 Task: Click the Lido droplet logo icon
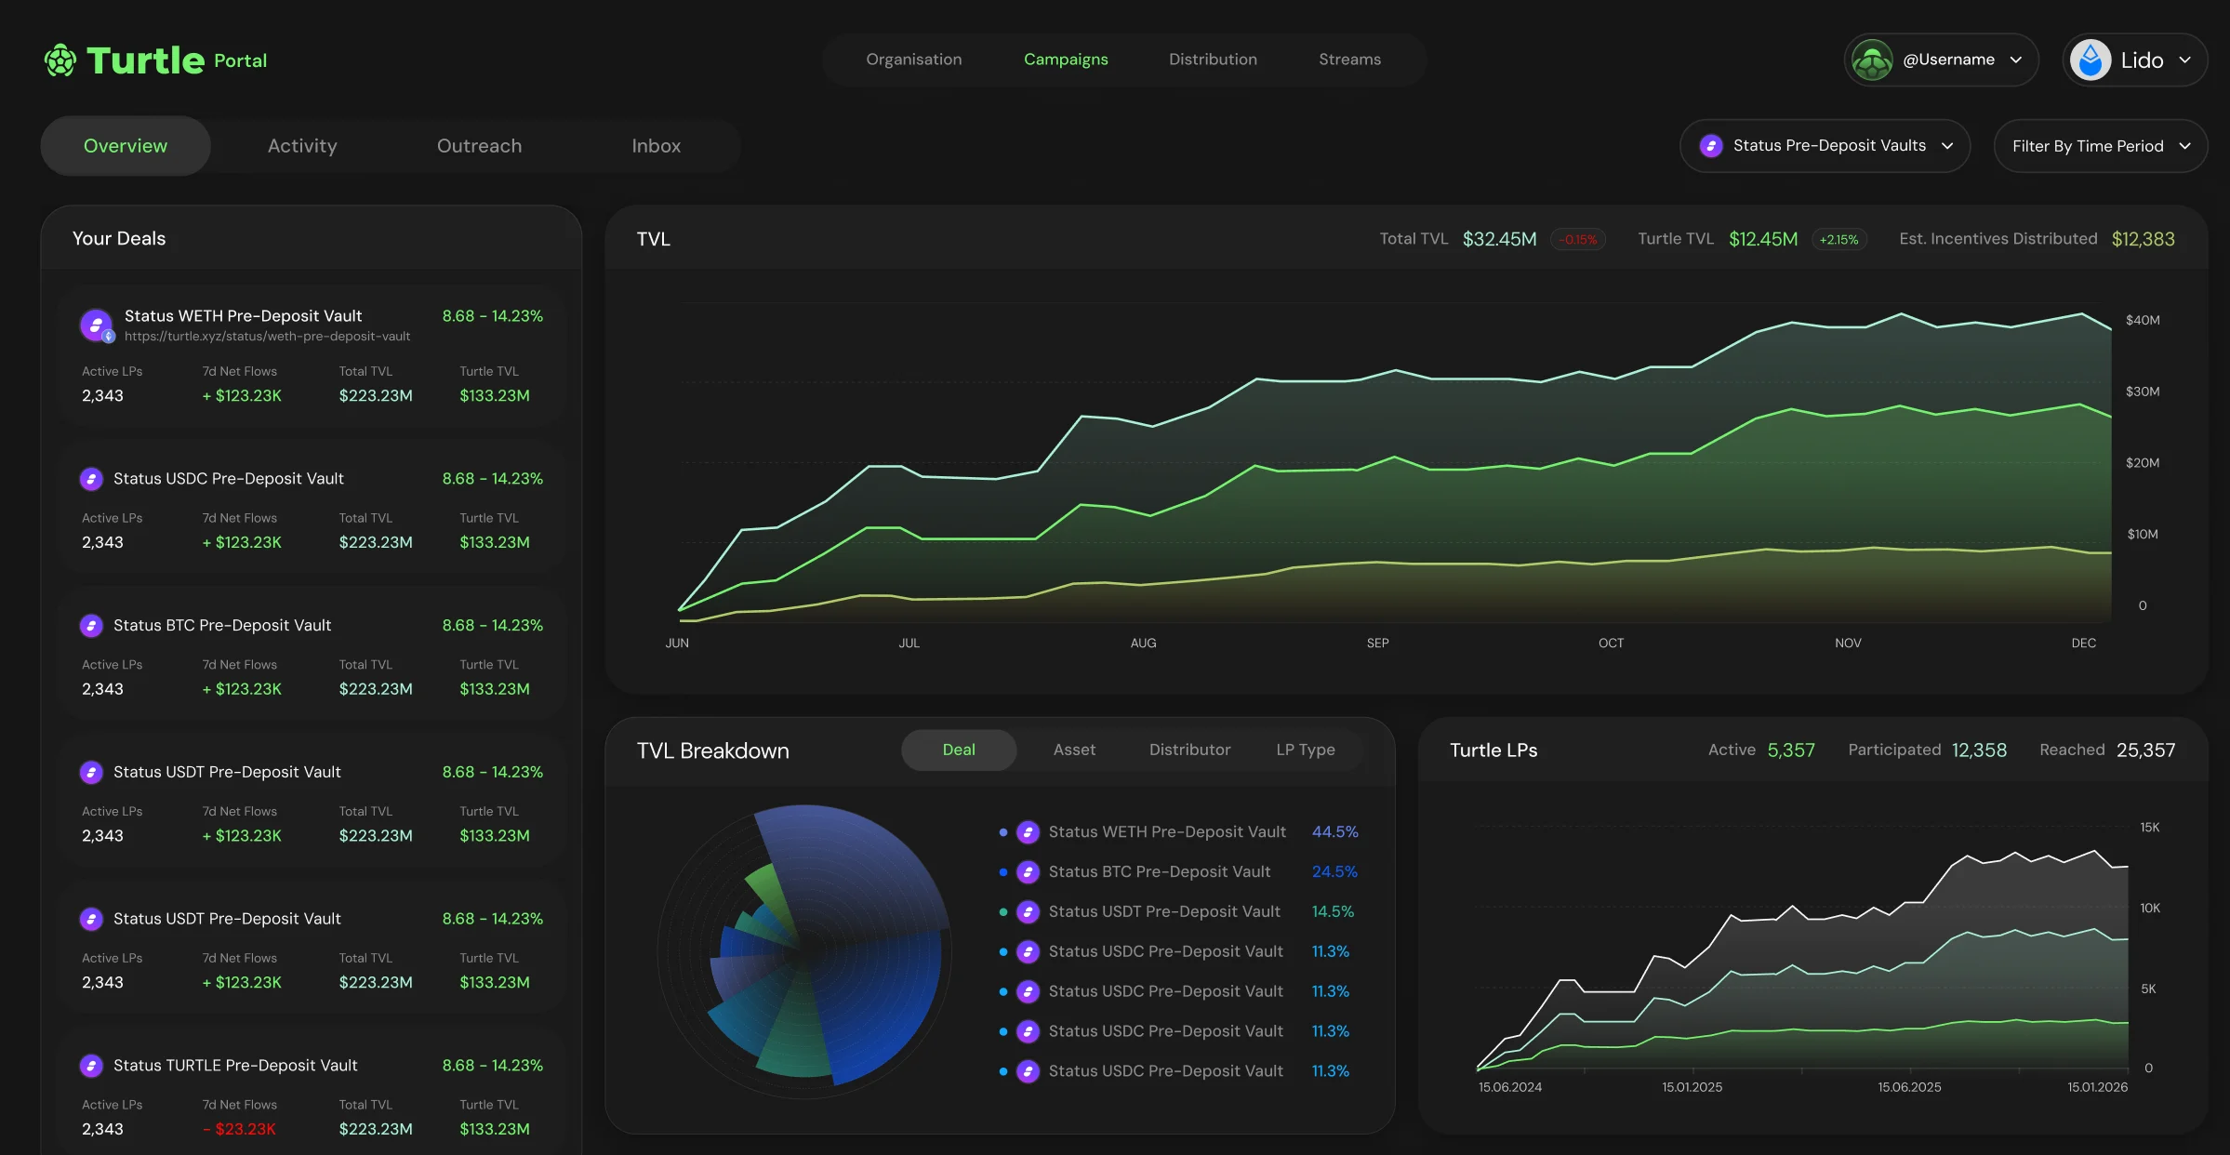click(x=2091, y=60)
